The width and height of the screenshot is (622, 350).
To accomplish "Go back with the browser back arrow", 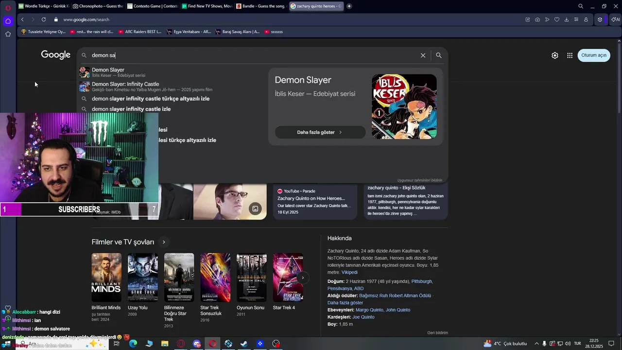I will pos(22,19).
